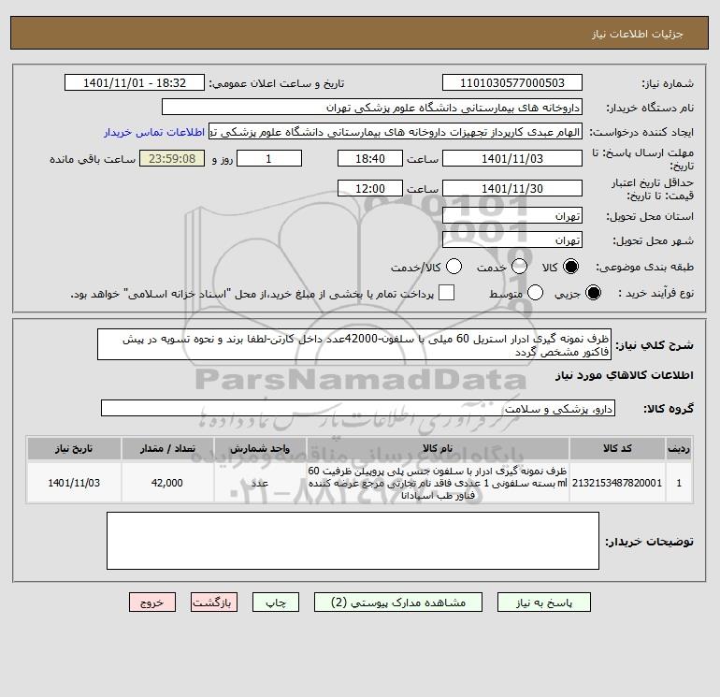Click مشاهده مدارک پیوستی (2) button
The height and width of the screenshot is (697, 720).
pos(398,603)
